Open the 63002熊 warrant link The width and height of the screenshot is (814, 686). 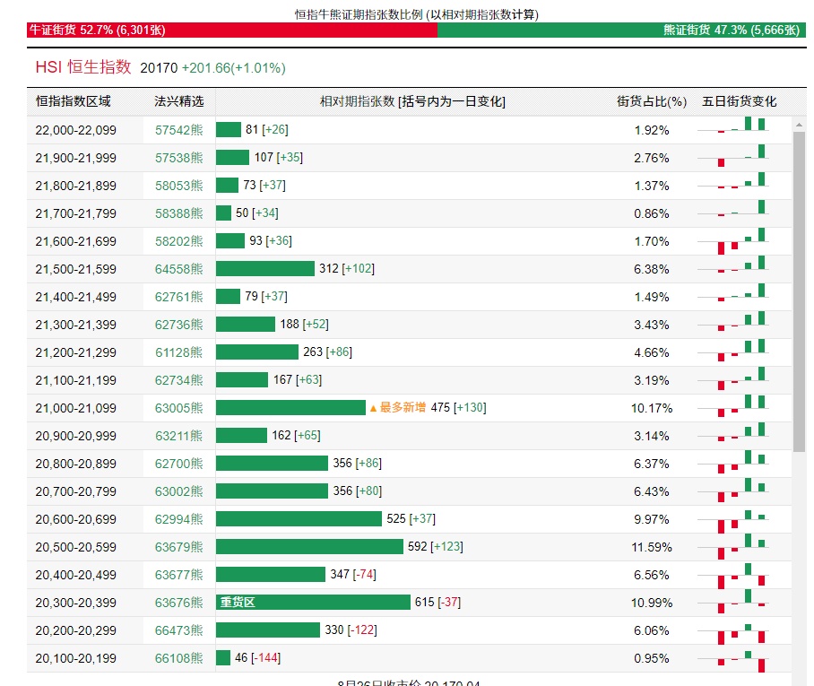pos(178,491)
